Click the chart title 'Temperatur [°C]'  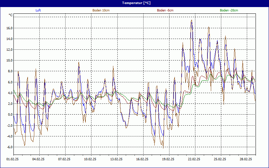pos(136,3)
